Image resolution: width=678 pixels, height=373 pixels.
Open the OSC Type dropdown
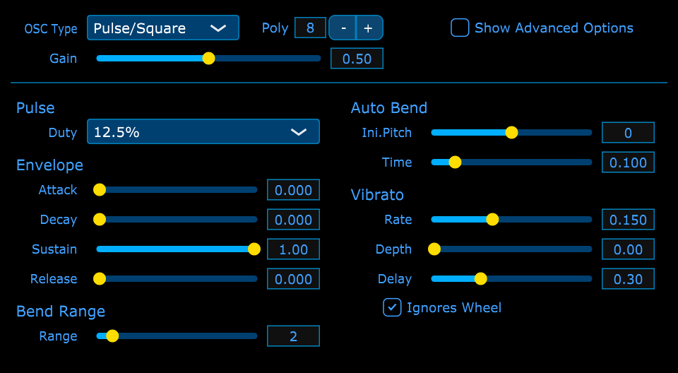(163, 28)
